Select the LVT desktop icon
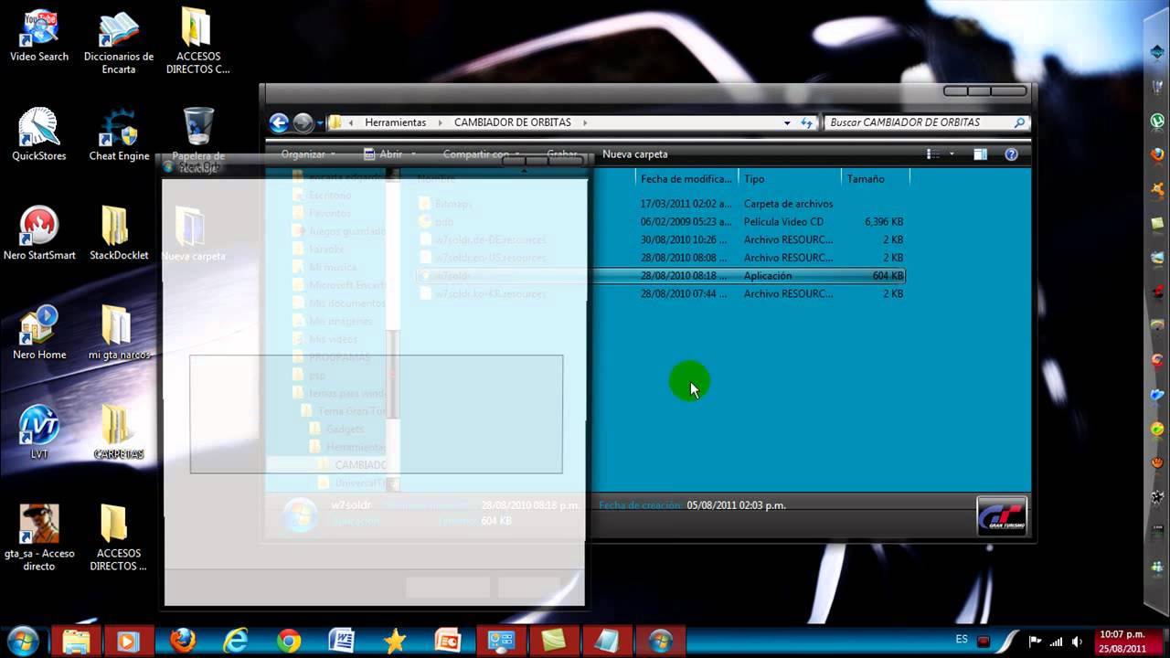Viewport: 1170px width, 658px height. (x=39, y=431)
